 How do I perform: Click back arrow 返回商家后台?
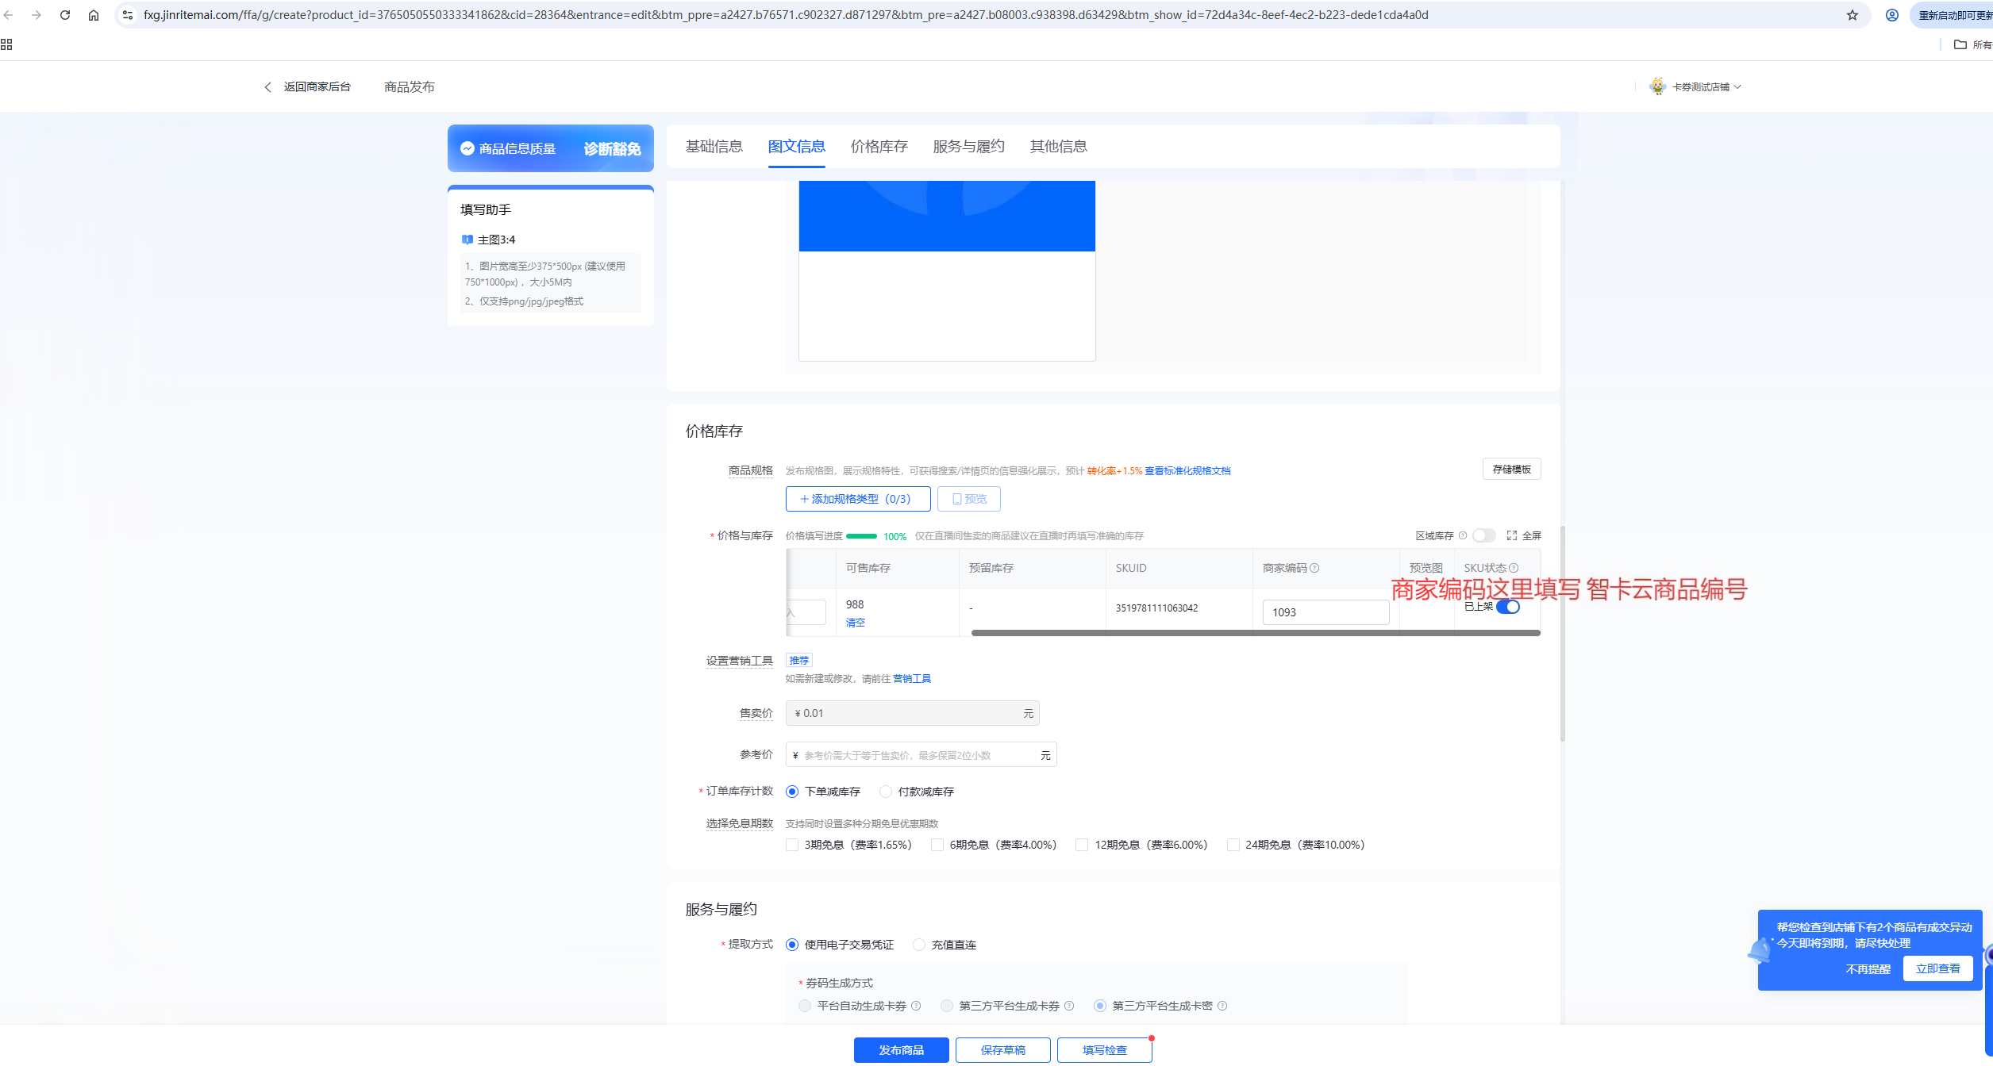(x=268, y=87)
